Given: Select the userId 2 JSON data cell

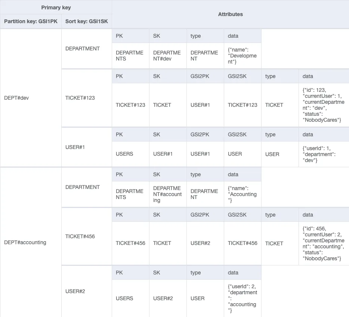Looking at the screenshot, I should [243, 298].
